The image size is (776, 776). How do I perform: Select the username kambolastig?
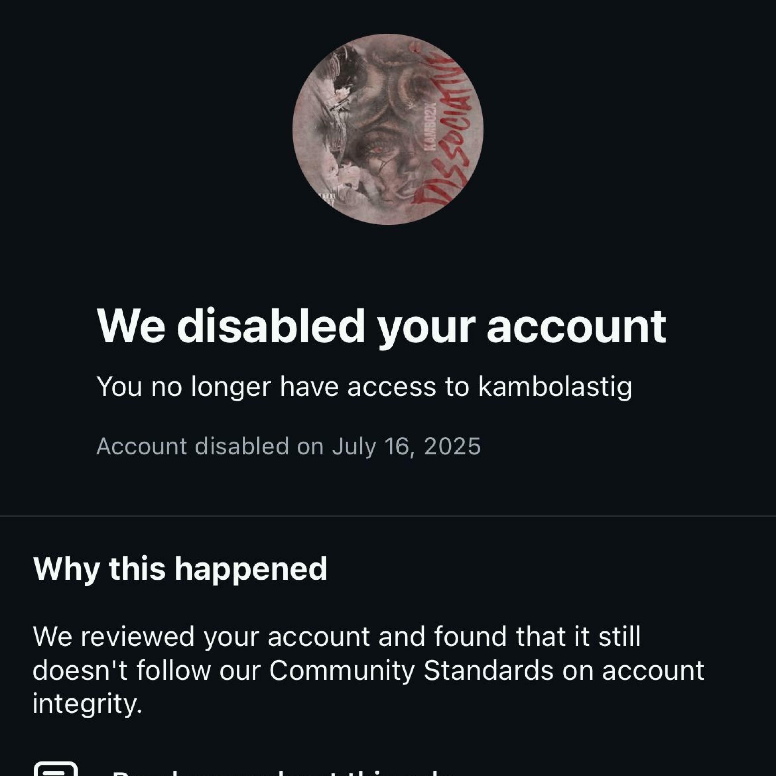click(x=555, y=387)
